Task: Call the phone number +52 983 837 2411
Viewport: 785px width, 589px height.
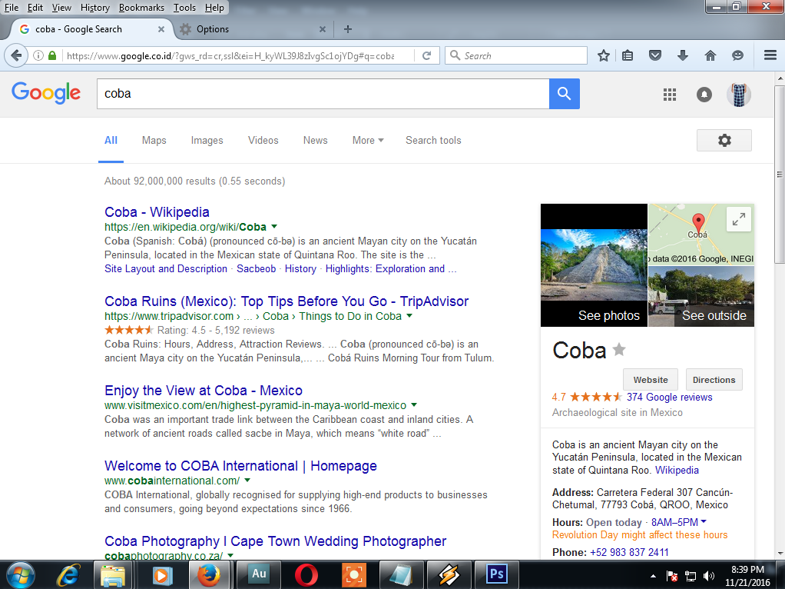Action: 629,552
